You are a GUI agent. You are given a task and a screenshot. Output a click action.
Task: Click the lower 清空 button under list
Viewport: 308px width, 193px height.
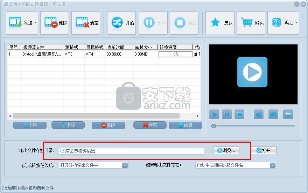tap(150, 125)
